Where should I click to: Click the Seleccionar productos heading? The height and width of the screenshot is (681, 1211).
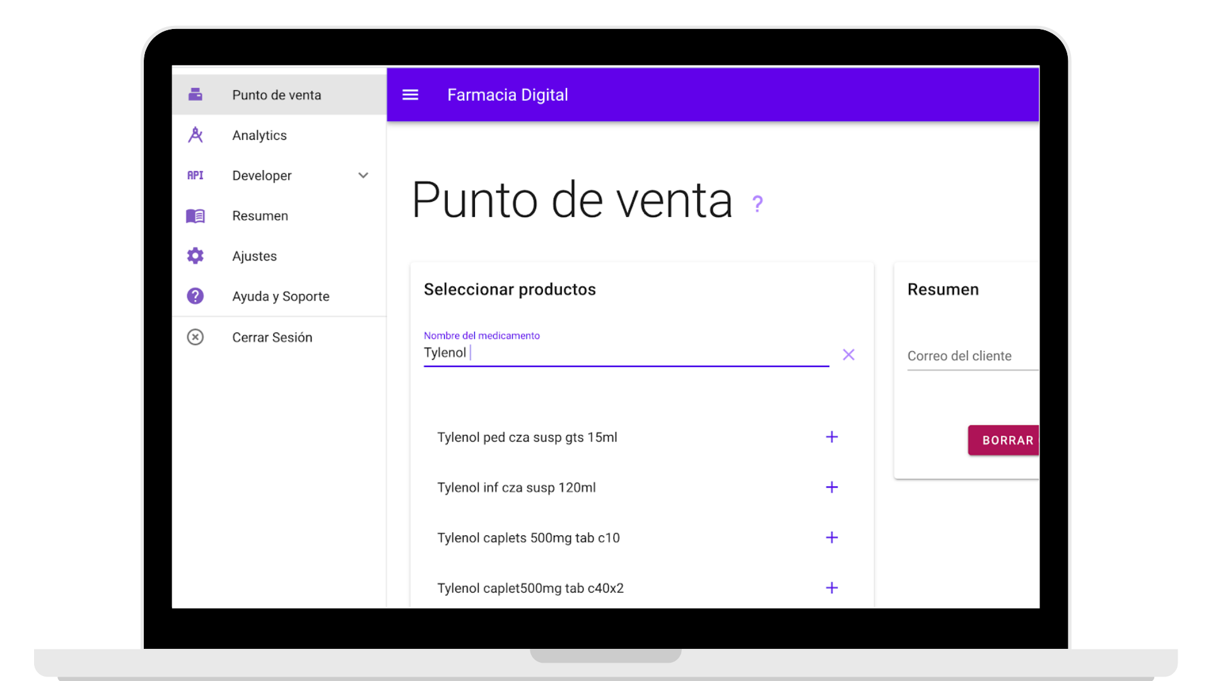(510, 289)
